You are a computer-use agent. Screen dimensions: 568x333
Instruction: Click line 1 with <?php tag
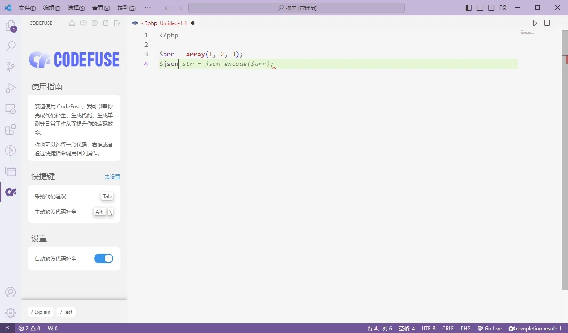pyautogui.click(x=169, y=35)
